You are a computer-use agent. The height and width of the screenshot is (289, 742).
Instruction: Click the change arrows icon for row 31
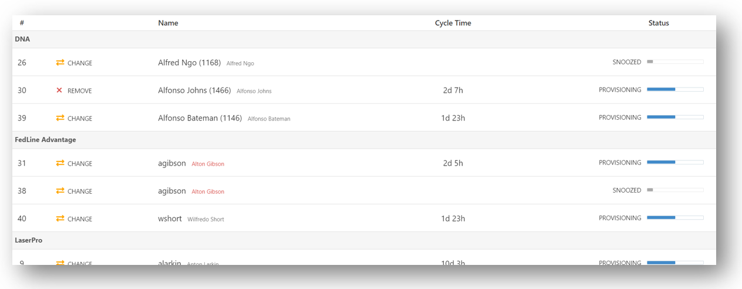(x=60, y=163)
